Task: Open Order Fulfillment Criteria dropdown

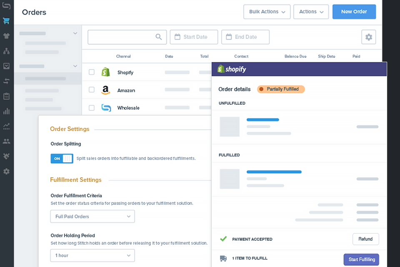Action: (x=92, y=217)
